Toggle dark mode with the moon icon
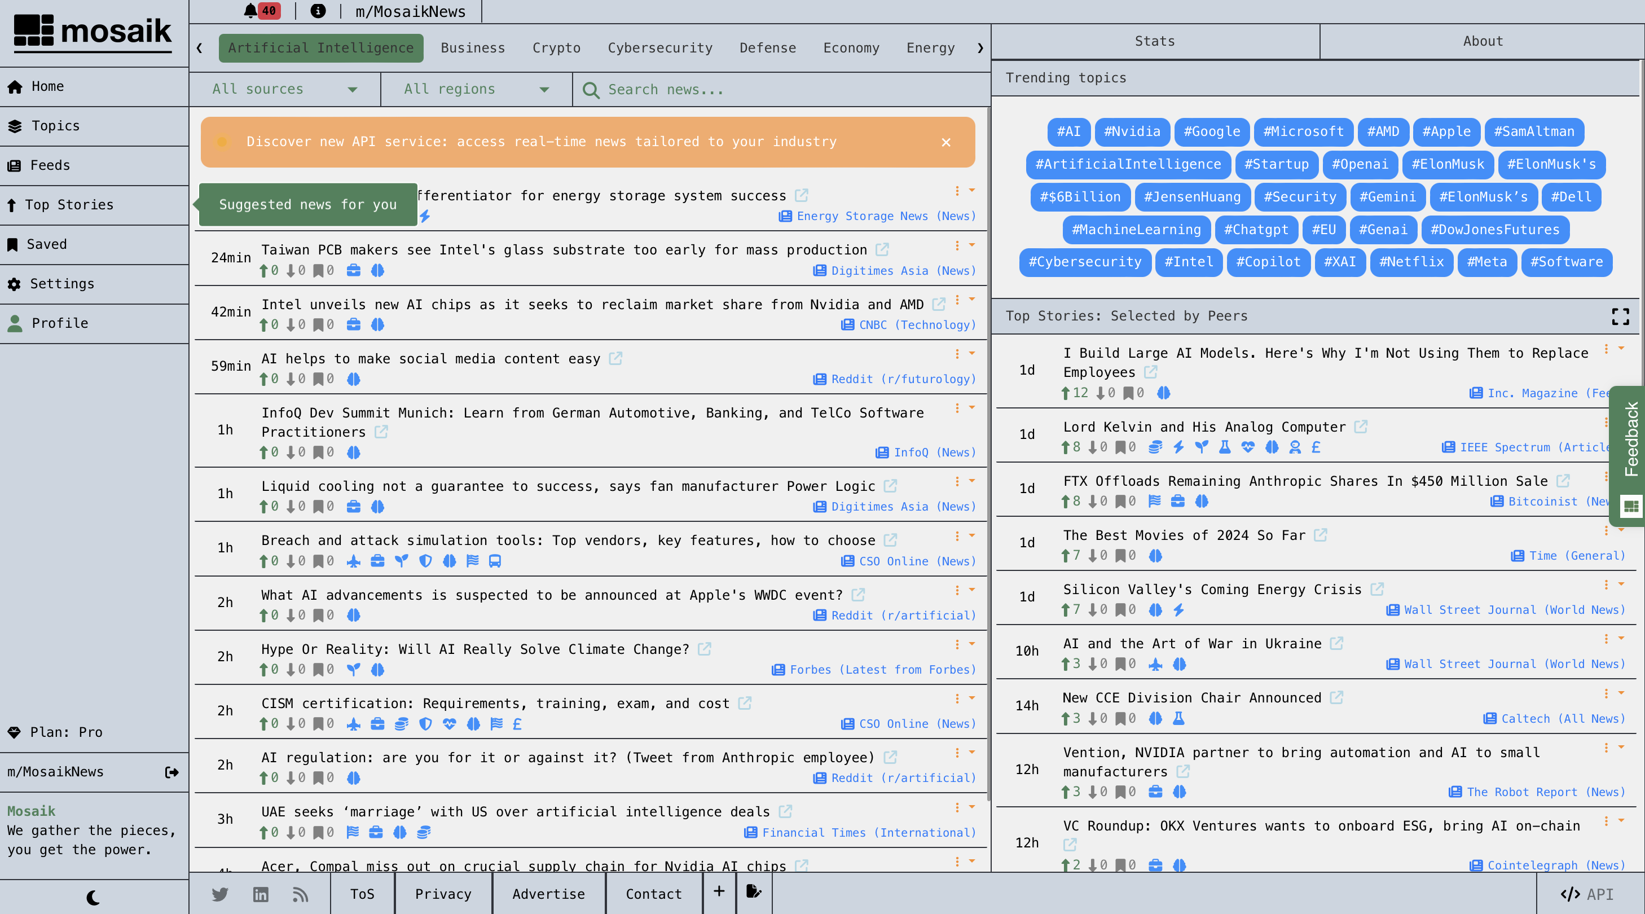The height and width of the screenshot is (914, 1645). point(93,898)
